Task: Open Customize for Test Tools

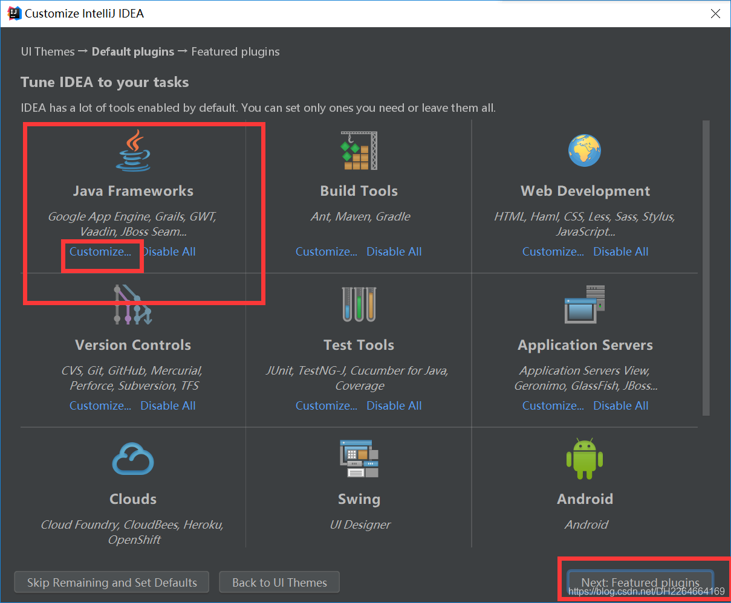Action: click(327, 405)
